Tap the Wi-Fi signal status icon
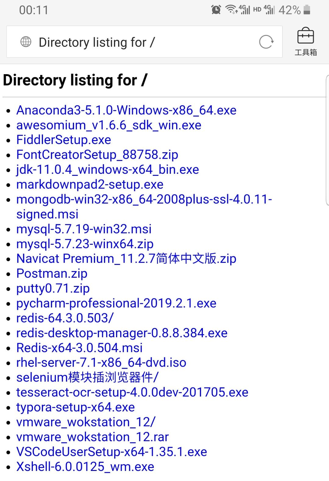The height and width of the screenshot is (481, 329). pos(231,9)
